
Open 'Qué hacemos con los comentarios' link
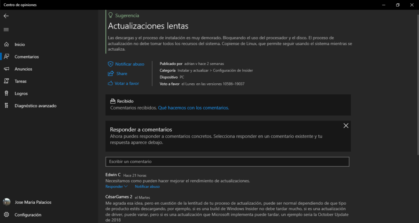(193, 108)
